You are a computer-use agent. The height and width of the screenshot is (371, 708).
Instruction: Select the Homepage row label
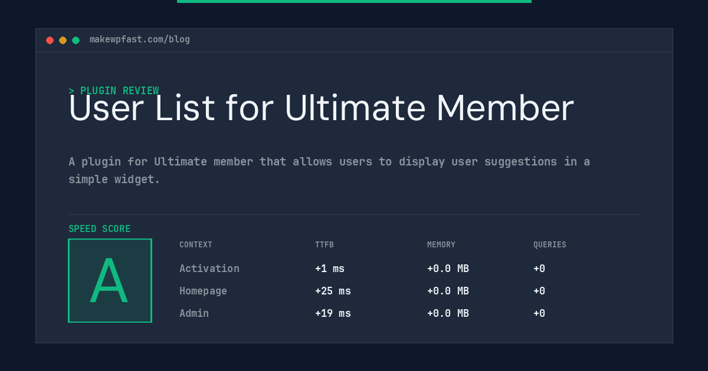[203, 291]
